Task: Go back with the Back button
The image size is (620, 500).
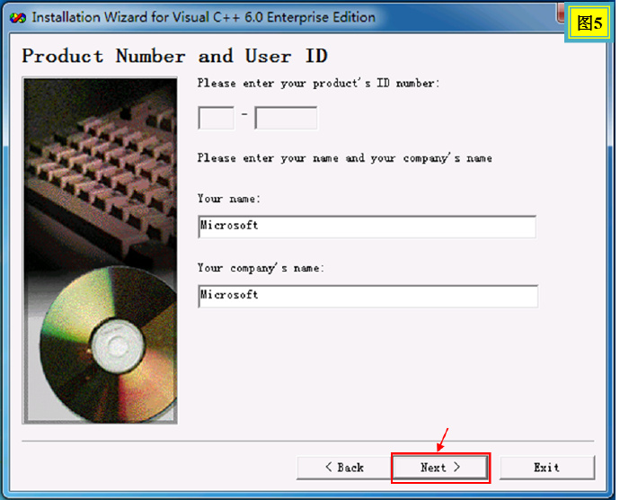Action: (344, 468)
